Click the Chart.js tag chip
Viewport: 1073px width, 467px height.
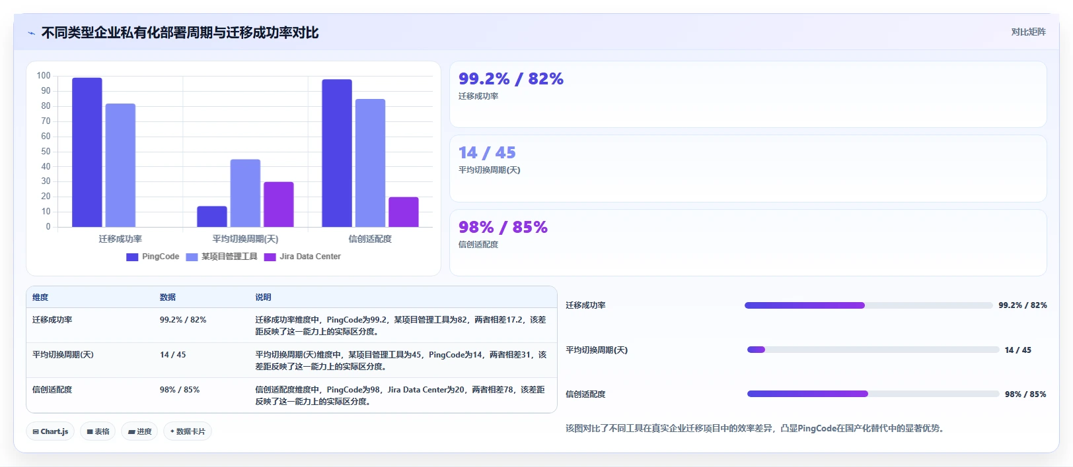(50, 431)
